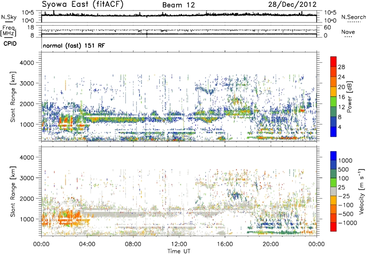The height and width of the screenshot is (254, 366).
Task: Click the 'N.Sky' legend label
Action: coord(9,17)
